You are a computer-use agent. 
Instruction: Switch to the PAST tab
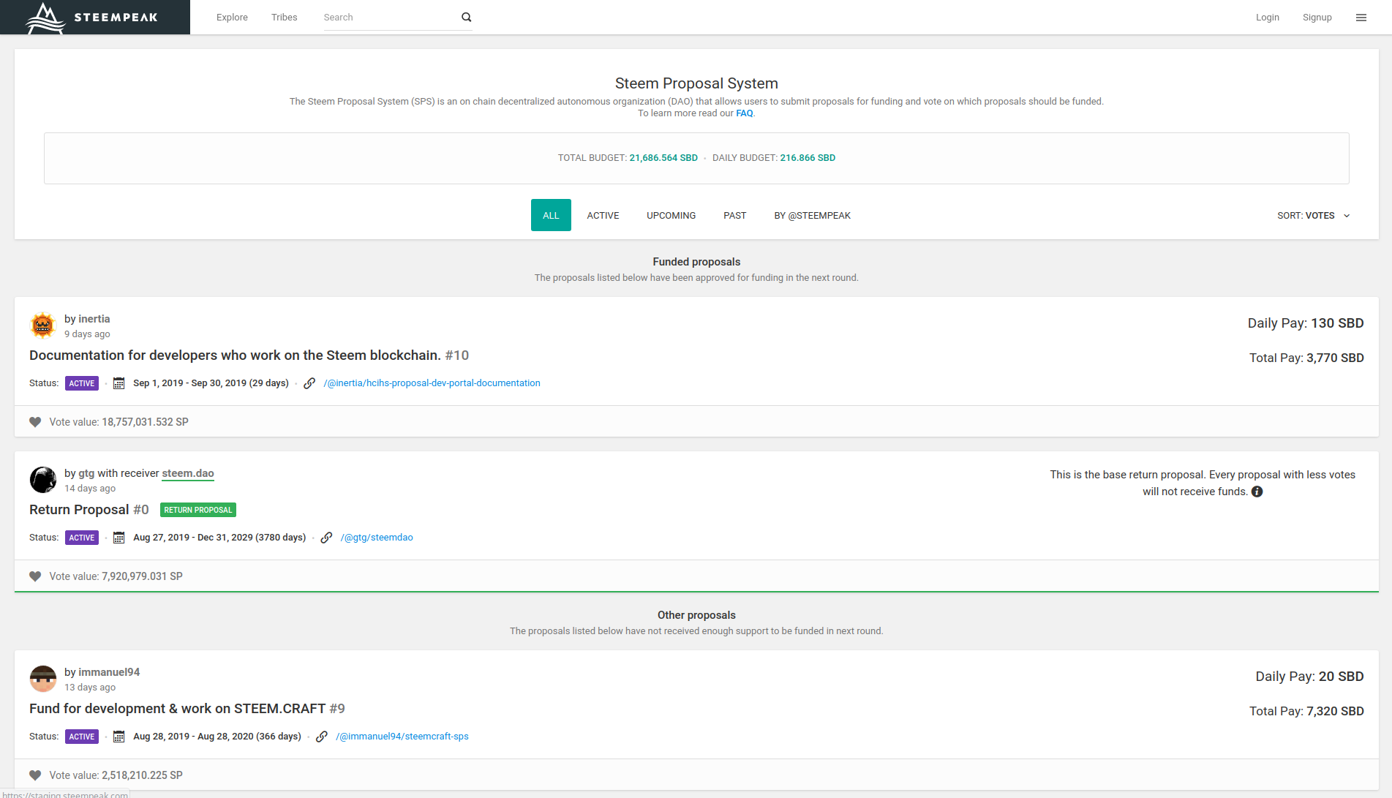point(734,215)
